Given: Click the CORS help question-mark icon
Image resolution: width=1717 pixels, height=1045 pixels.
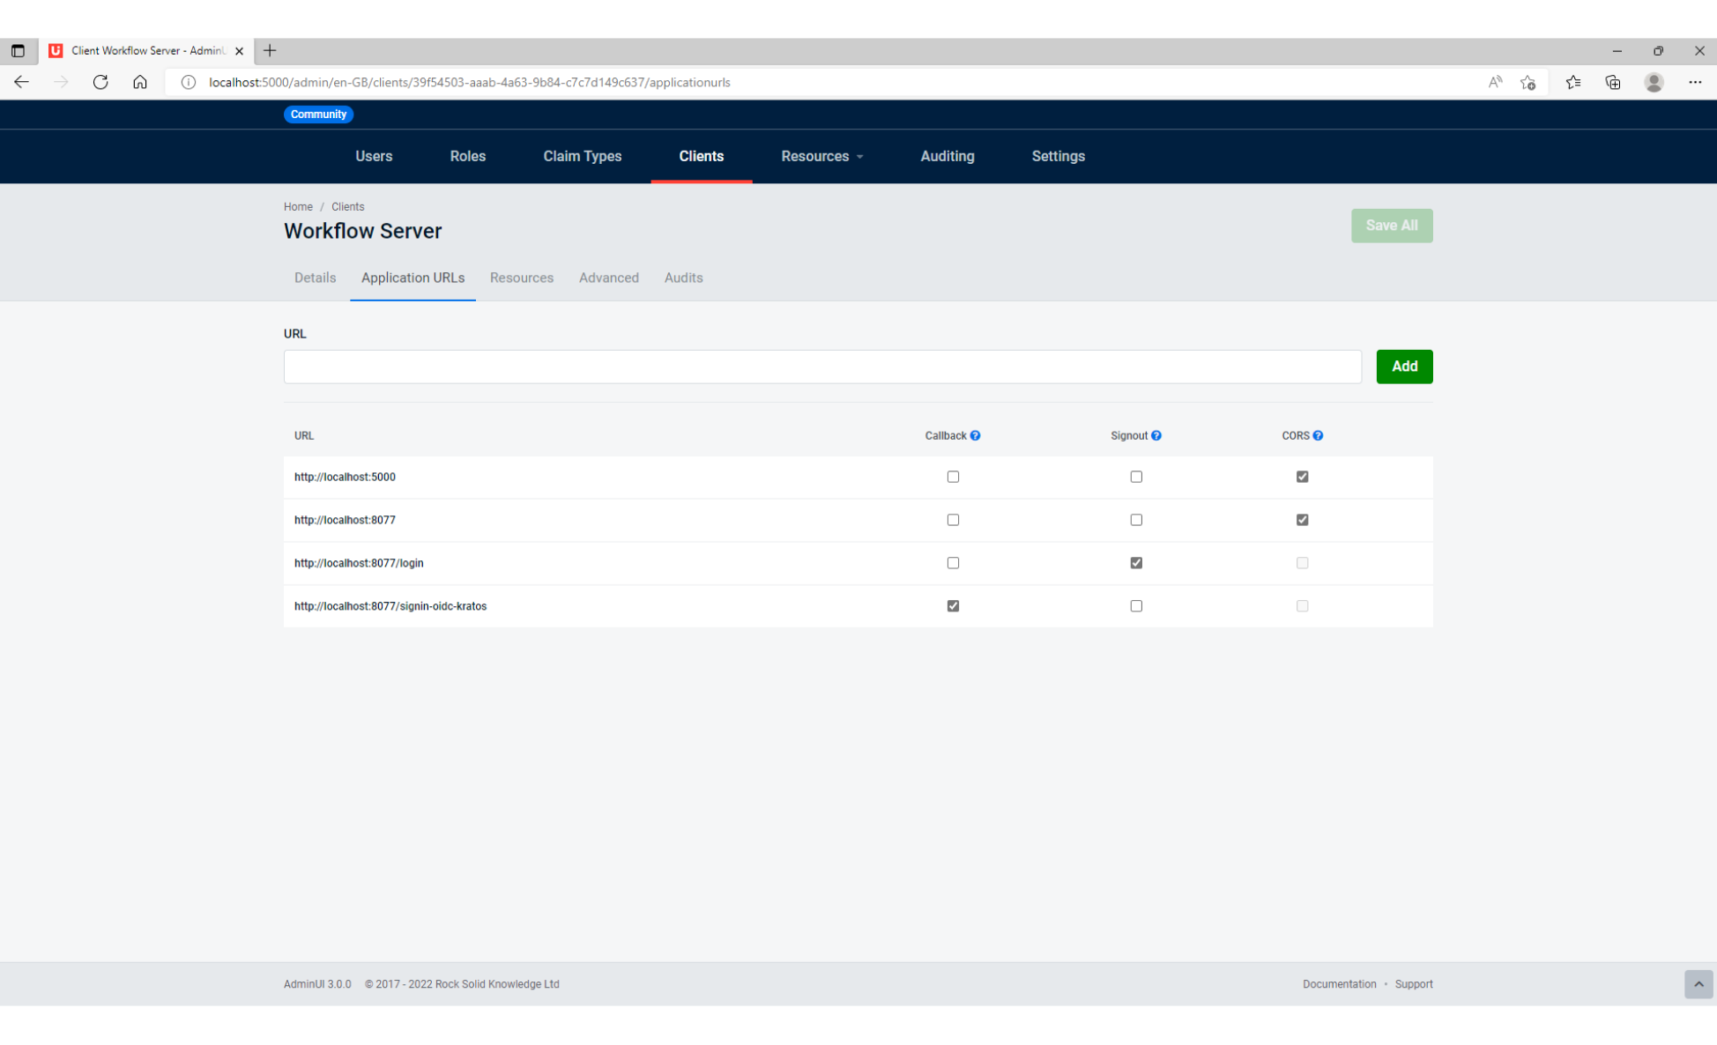Looking at the screenshot, I should pos(1318,435).
